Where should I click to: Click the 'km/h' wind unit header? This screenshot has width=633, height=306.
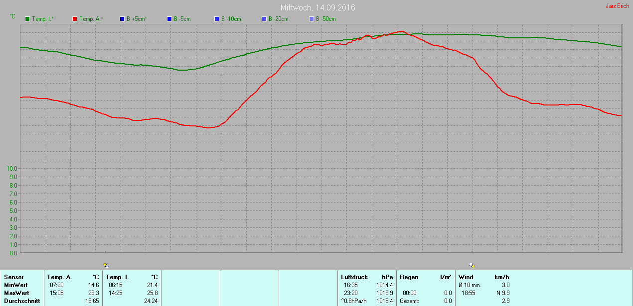click(502, 277)
